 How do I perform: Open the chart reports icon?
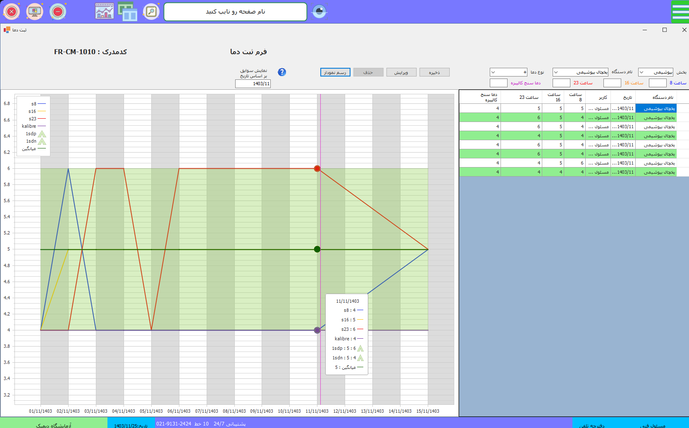pos(105,11)
